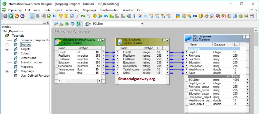Open help for SPSource definition
The width and height of the screenshot is (259, 114).
point(99,40)
